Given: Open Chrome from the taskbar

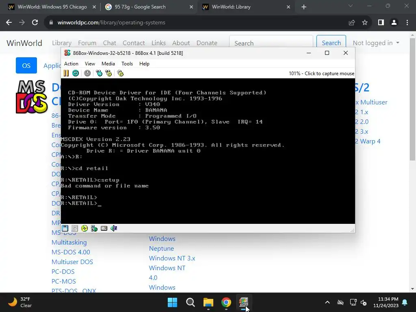Looking at the screenshot, I should pos(226,302).
